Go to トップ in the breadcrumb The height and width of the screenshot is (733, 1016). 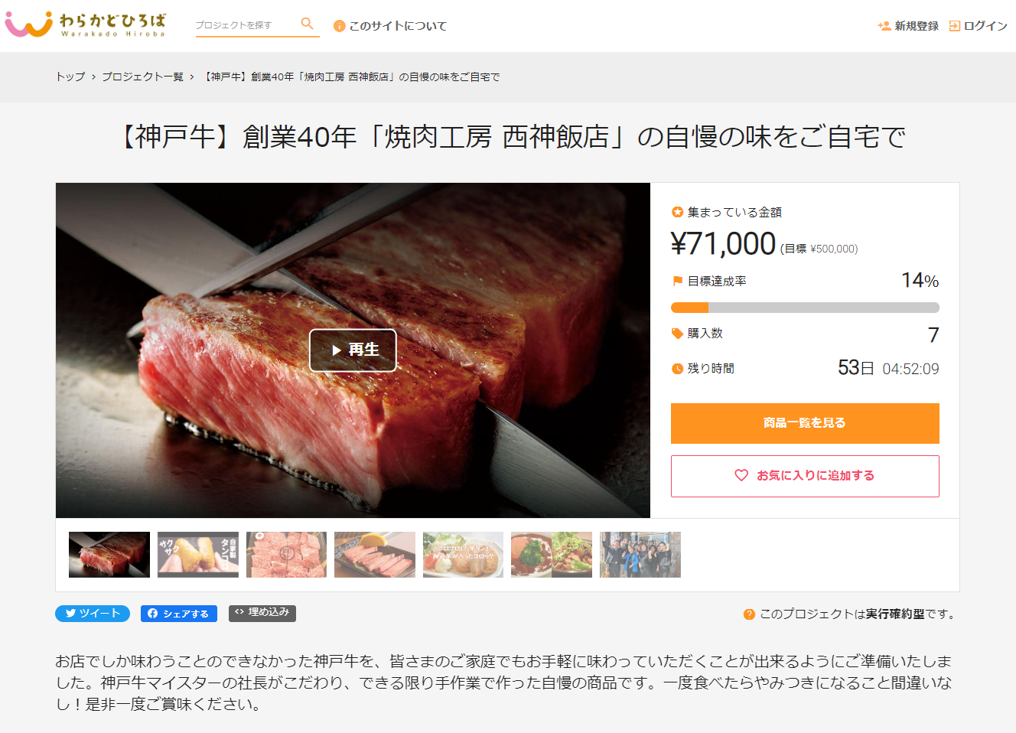pyautogui.click(x=70, y=77)
